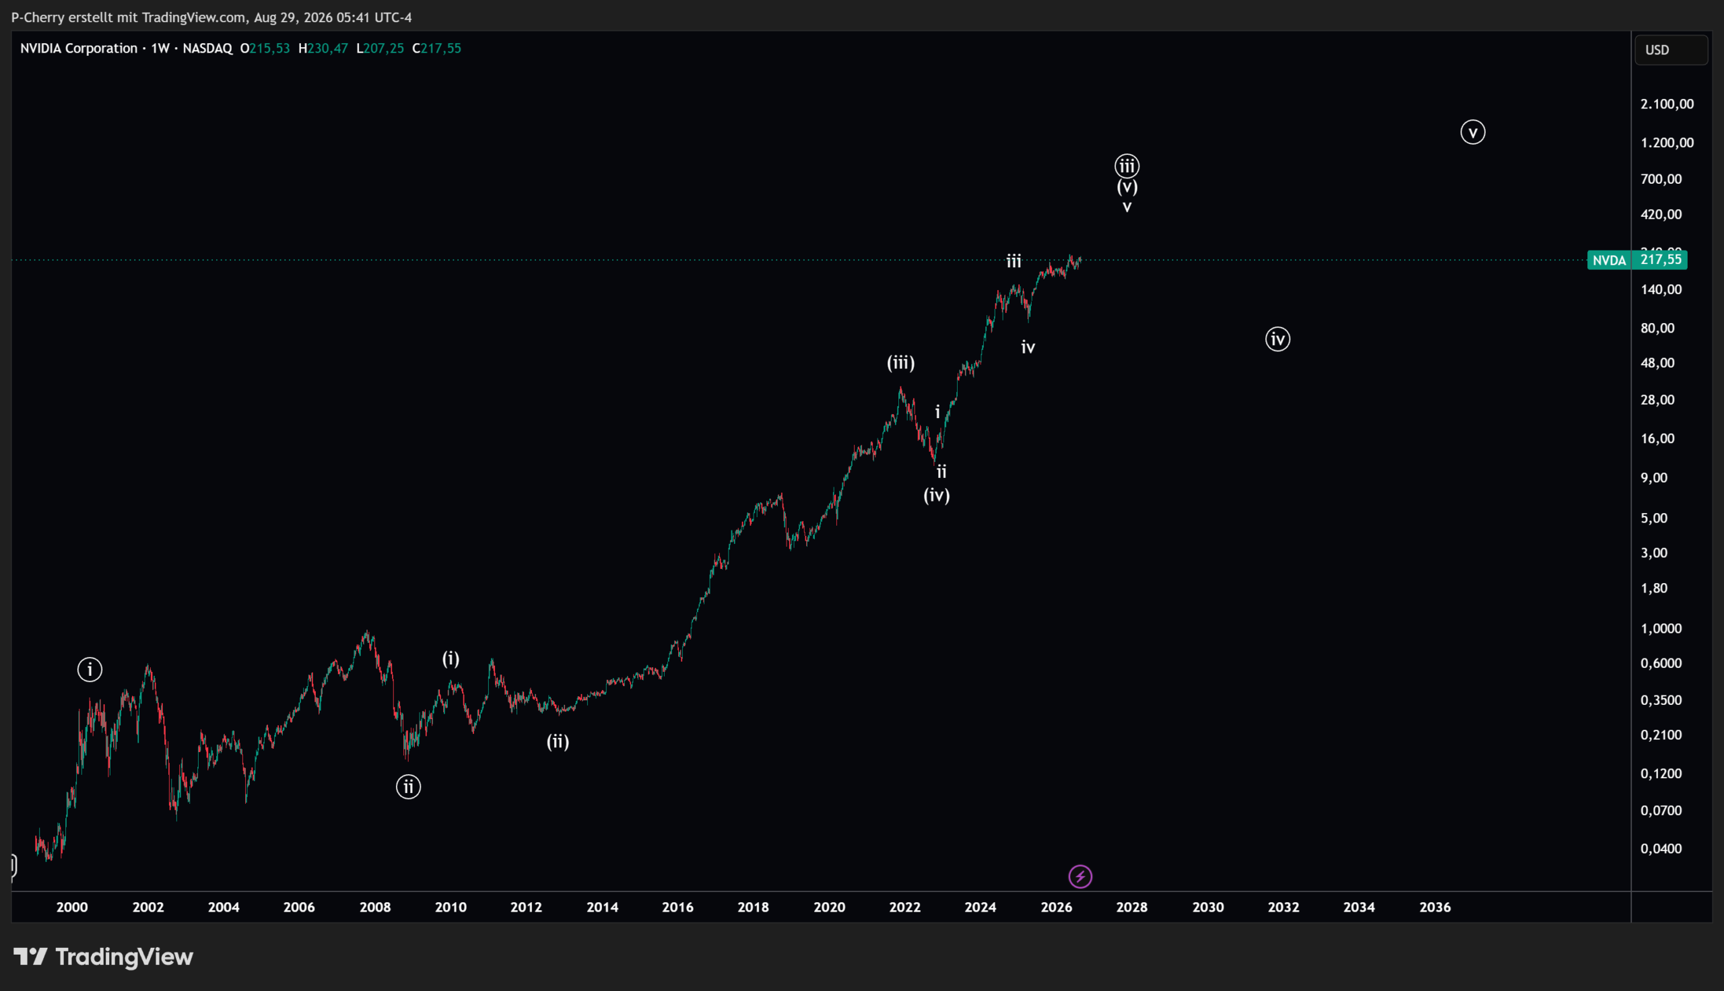Click the 1.200,00 price scale label
The width and height of the screenshot is (1724, 991).
click(x=1667, y=143)
